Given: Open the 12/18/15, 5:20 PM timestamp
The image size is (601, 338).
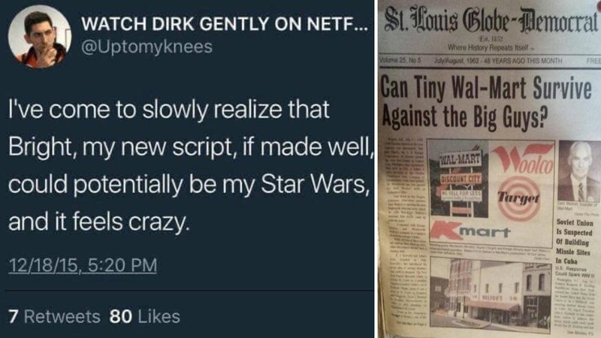Looking at the screenshot, I should pos(83,265).
